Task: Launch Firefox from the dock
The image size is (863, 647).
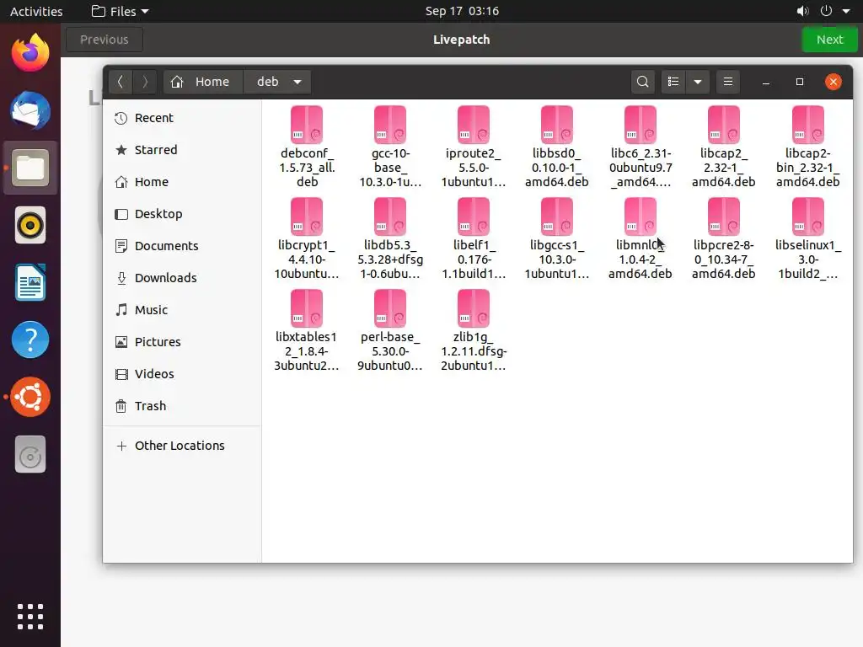Action: (x=30, y=53)
